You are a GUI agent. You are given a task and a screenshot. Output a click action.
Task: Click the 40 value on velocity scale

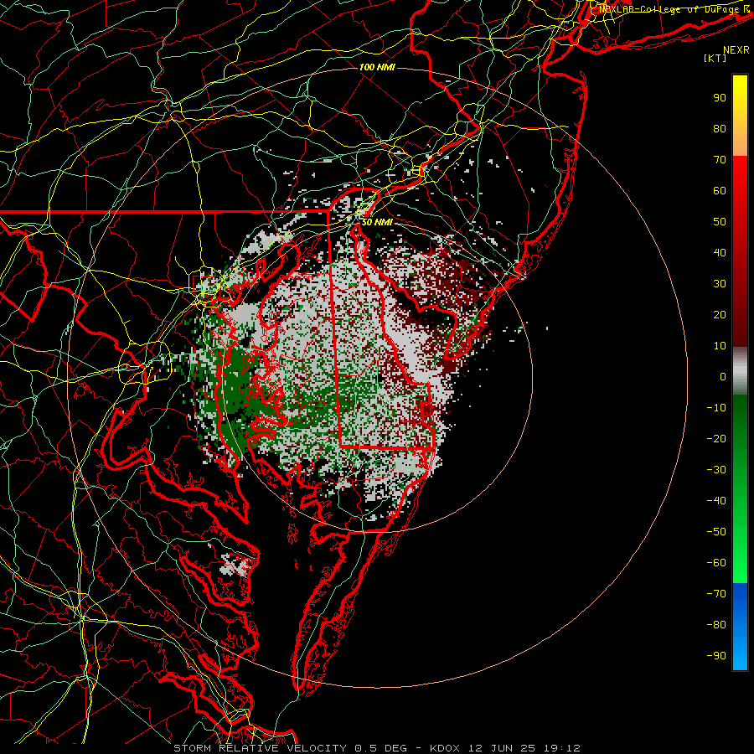(x=720, y=252)
